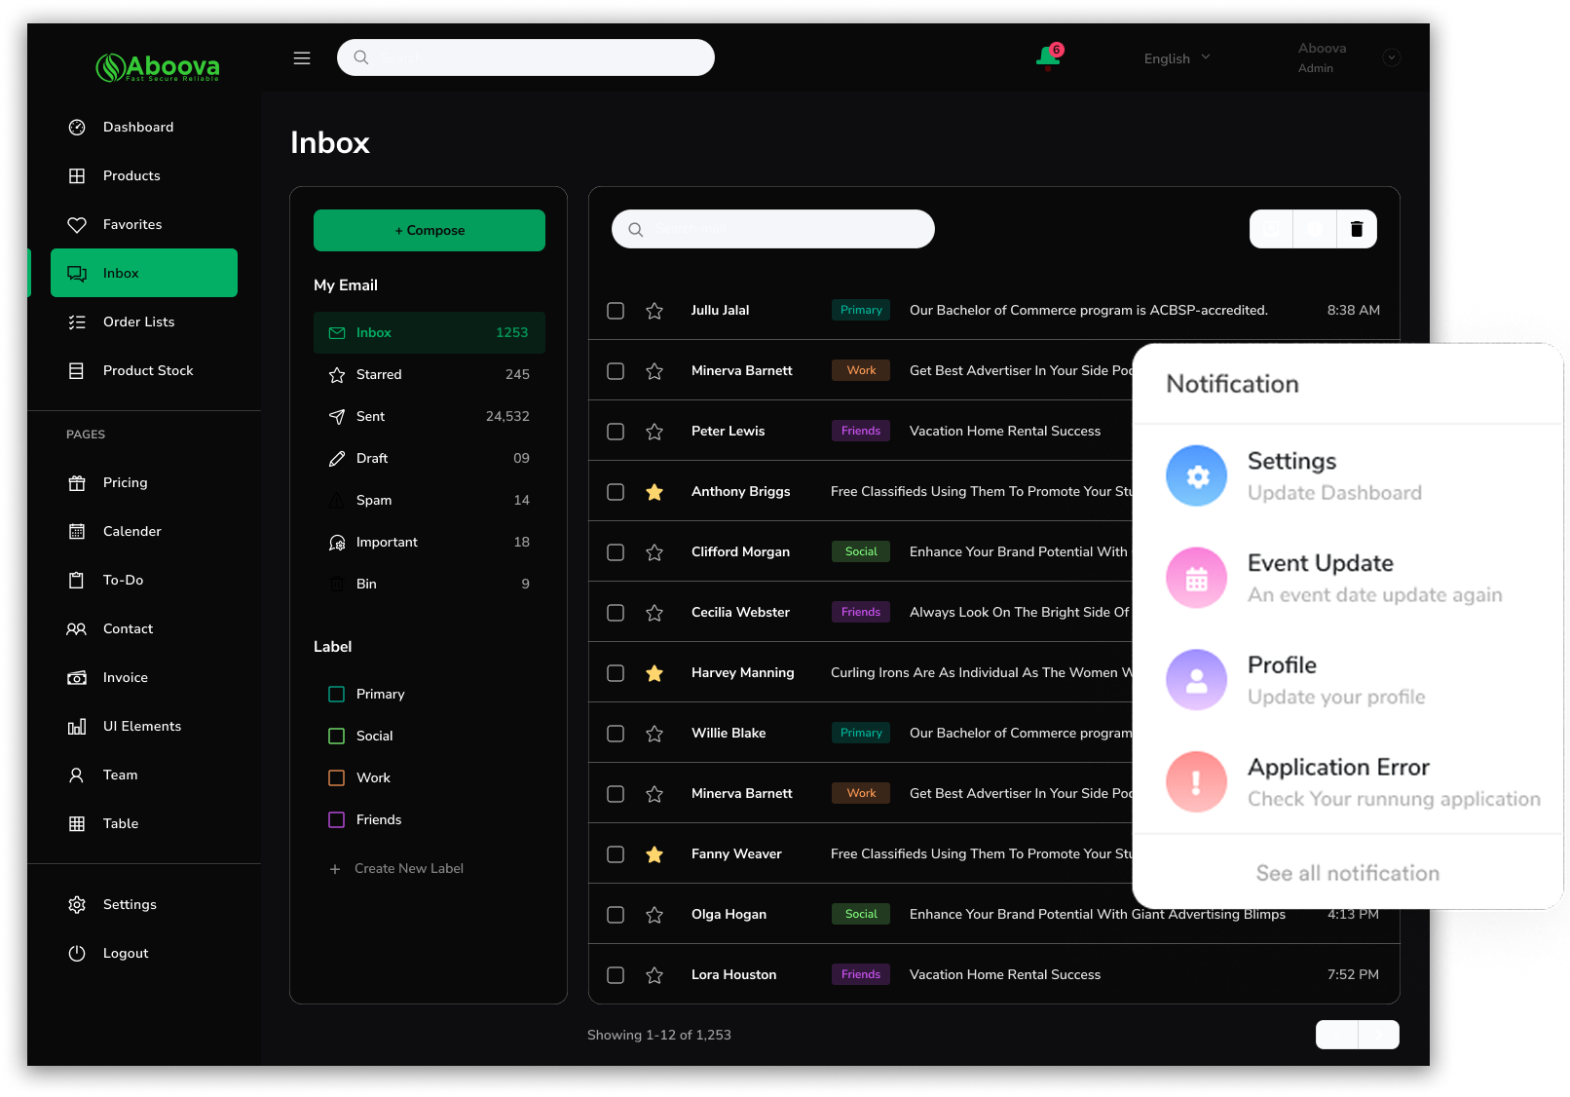The height and width of the screenshot is (1097, 1570).
Task: Check the Social label checkbox
Action: tap(337, 736)
